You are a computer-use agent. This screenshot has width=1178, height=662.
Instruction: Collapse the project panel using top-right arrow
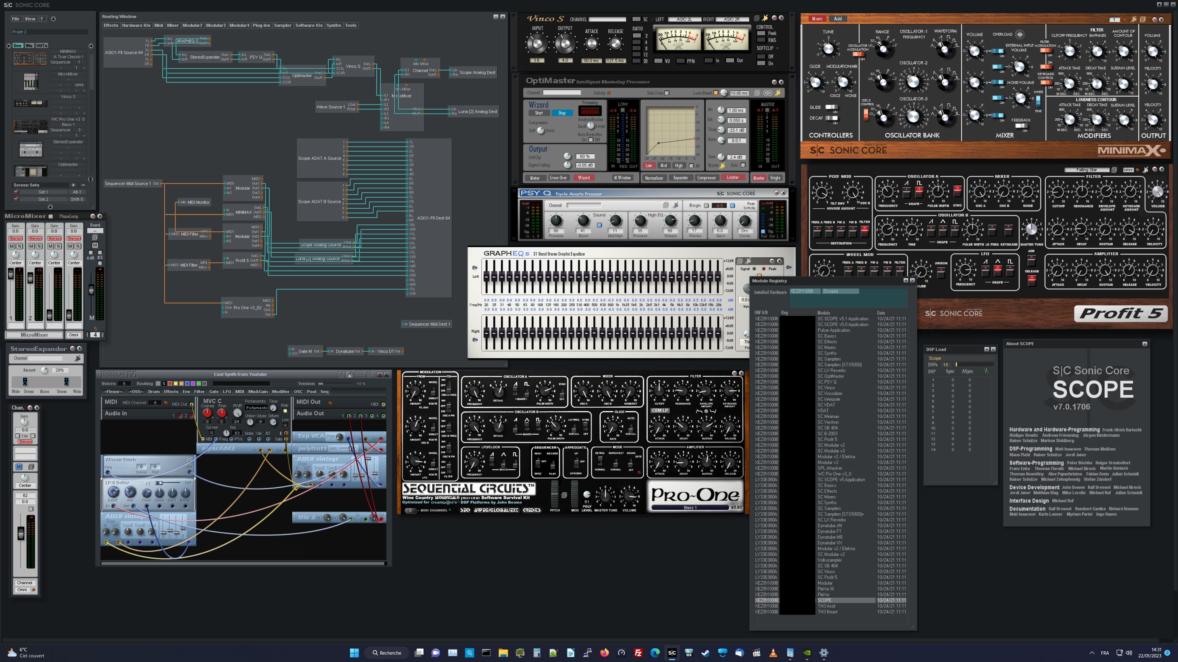(91, 46)
